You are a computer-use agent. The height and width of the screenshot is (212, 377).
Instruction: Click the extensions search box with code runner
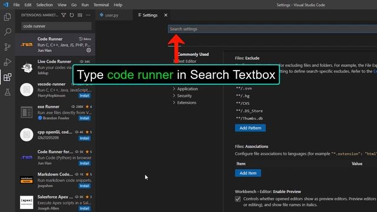57,26
